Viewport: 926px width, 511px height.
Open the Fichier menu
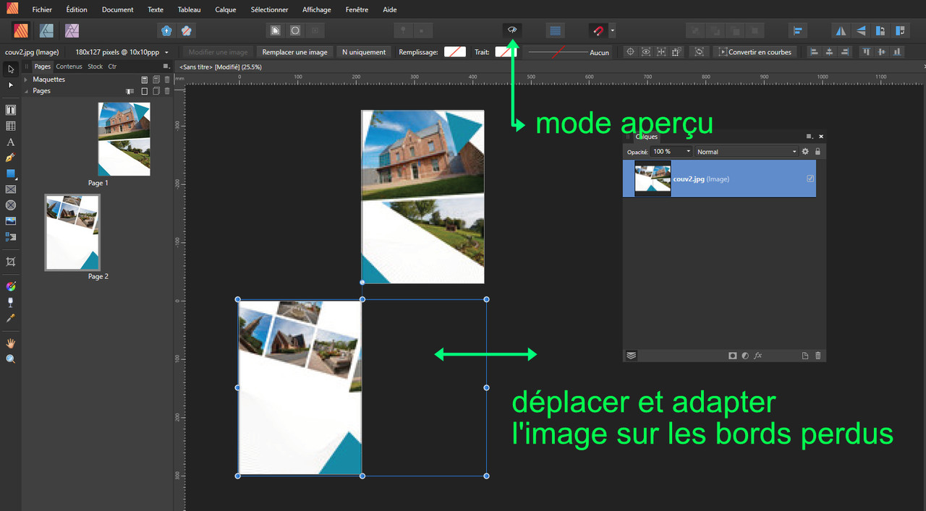42,9
